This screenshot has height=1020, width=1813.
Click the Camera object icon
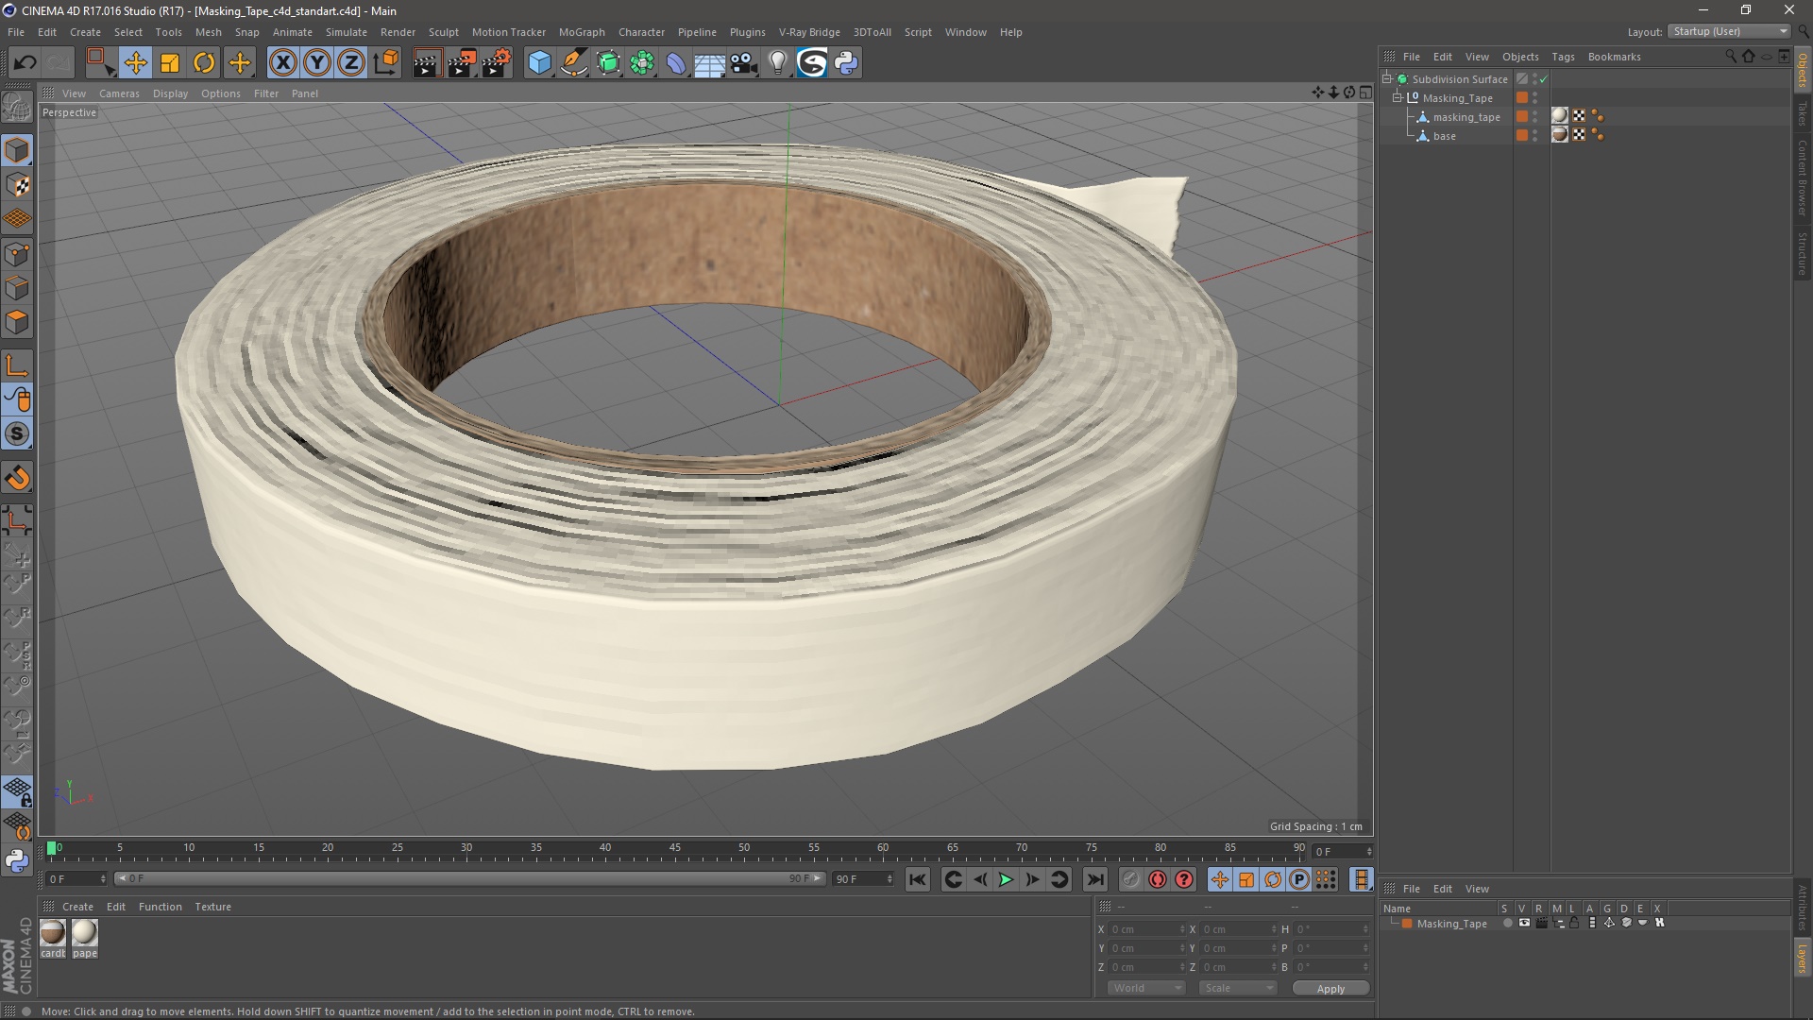[x=743, y=63]
